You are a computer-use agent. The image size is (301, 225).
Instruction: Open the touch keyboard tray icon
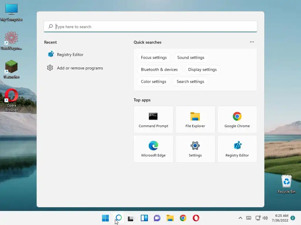(x=249, y=218)
